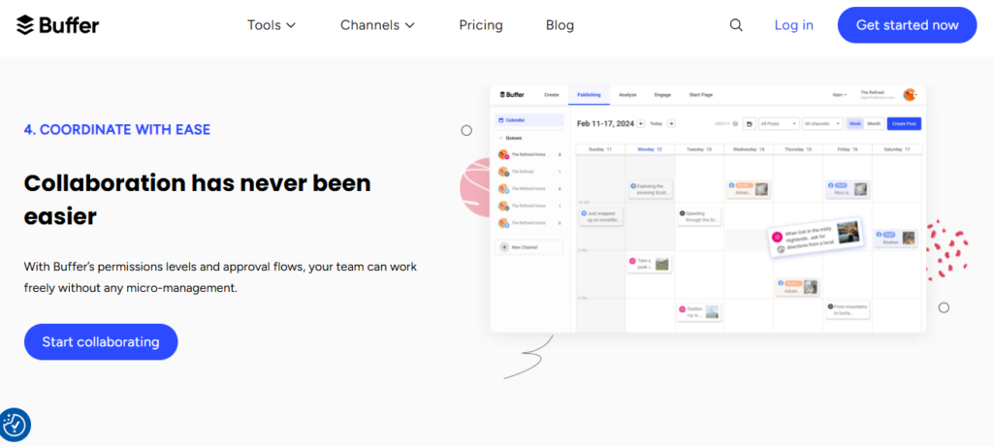Screen dimensions: 993x448
Task: Select the Analyze tab in the app preview
Action: tap(627, 94)
